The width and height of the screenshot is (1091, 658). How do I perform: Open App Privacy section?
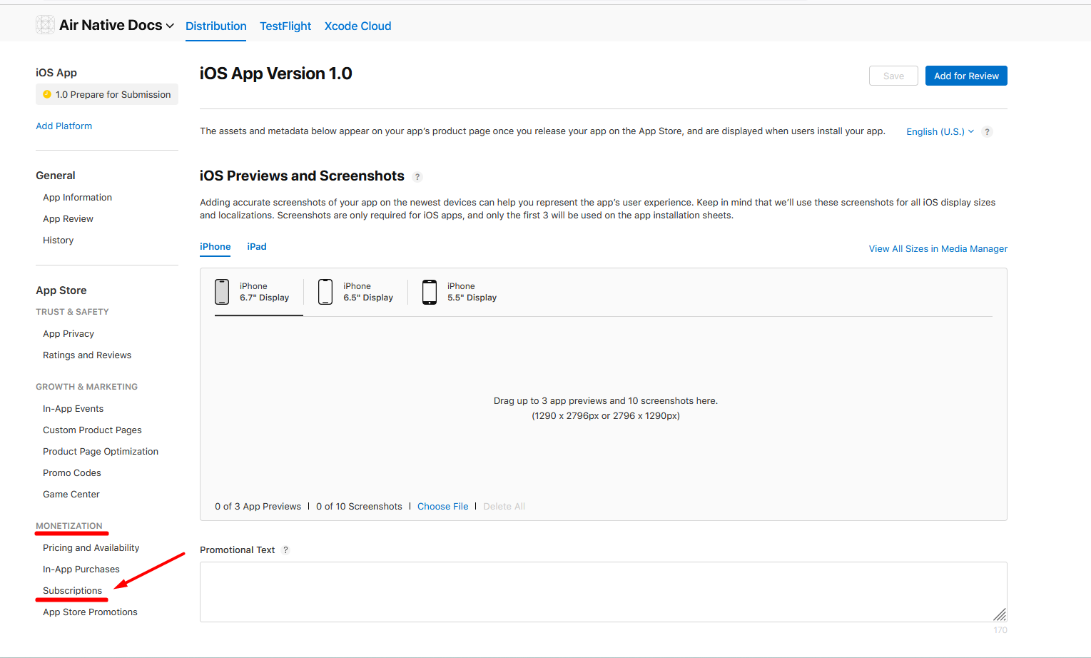[x=68, y=333]
